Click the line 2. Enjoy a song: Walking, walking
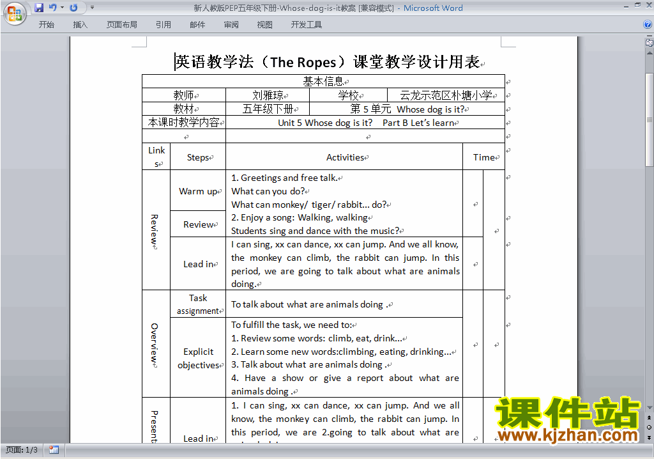Viewport: 654px width, 459px height. click(x=300, y=217)
